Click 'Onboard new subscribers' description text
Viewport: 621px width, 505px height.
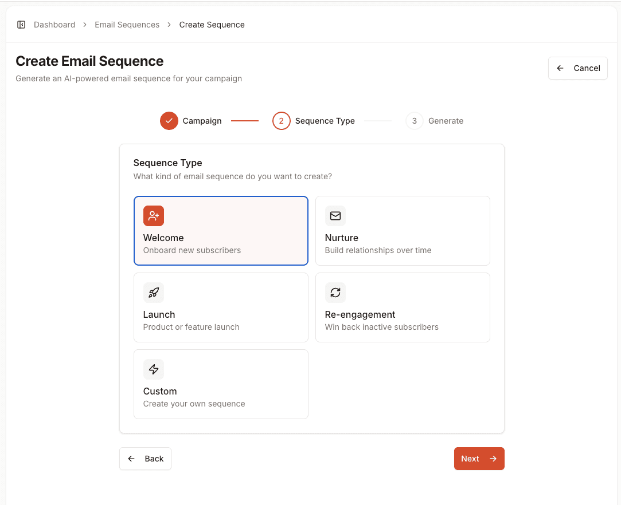(192, 250)
